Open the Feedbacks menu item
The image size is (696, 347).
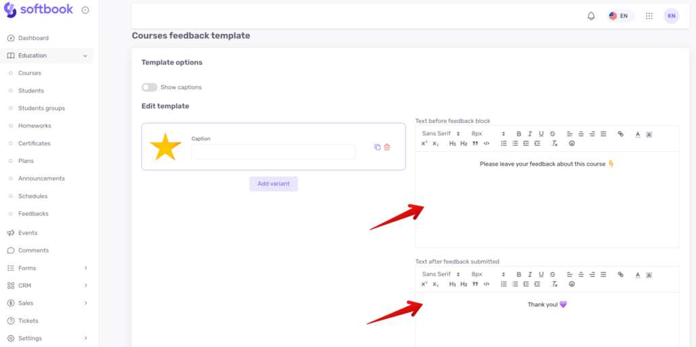(33, 213)
